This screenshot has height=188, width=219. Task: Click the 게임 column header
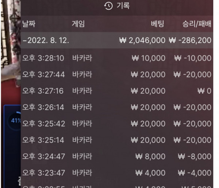pyautogui.click(x=78, y=24)
